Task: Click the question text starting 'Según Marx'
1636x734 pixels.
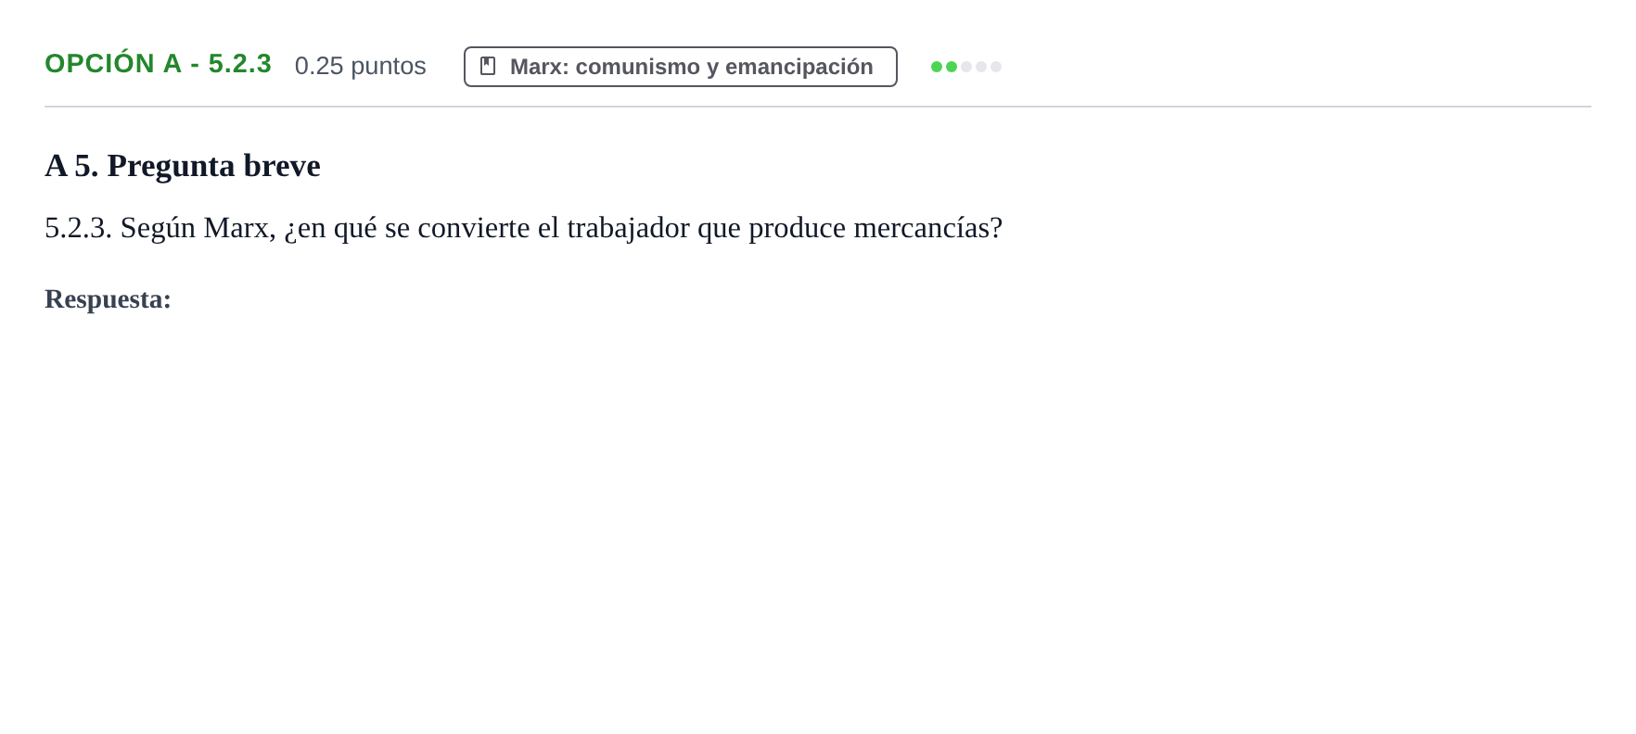Action: coord(524,228)
